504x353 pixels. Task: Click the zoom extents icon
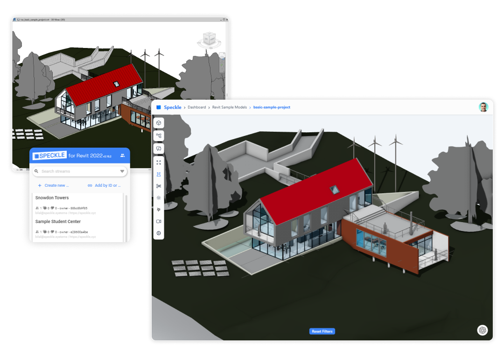pyautogui.click(x=159, y=162)
